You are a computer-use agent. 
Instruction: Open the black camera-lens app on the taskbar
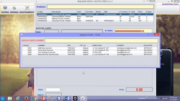(x=75, y=98)
